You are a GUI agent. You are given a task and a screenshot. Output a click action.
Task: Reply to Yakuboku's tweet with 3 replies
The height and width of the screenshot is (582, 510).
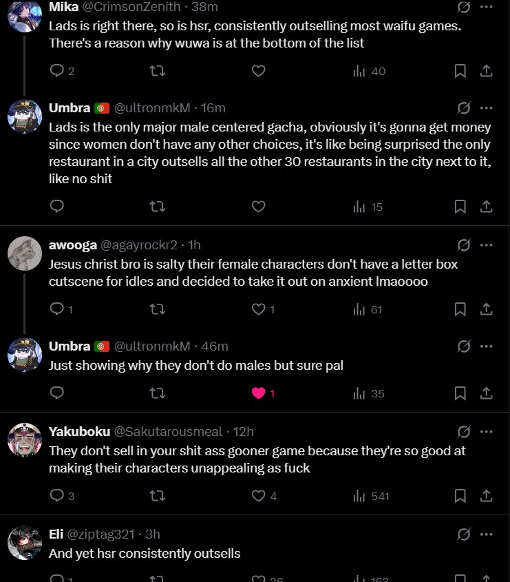(x=57, y=496)
